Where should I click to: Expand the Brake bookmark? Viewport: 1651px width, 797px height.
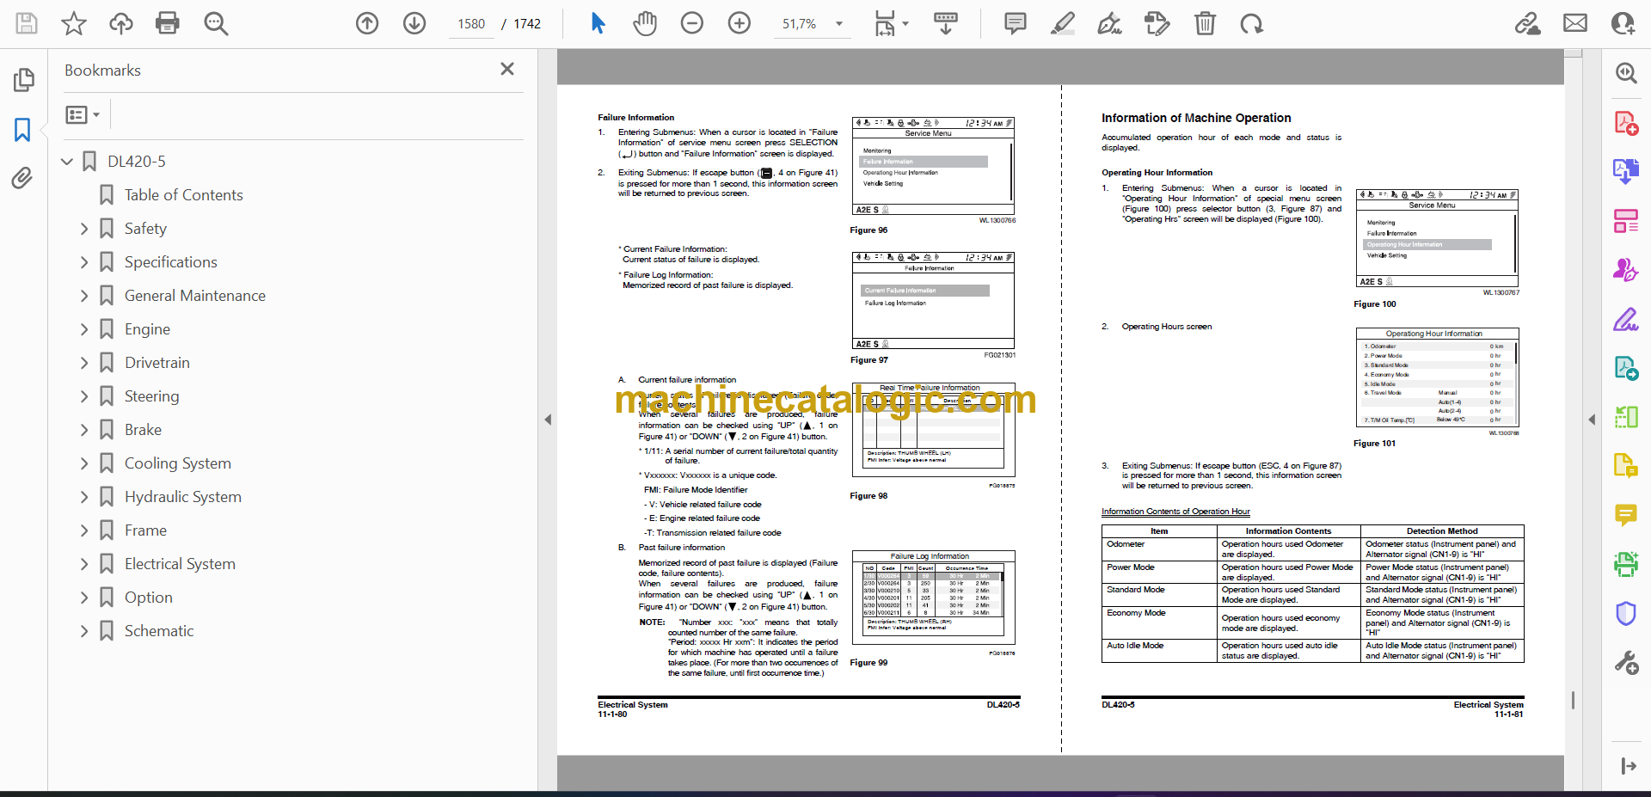pos(84,430)
